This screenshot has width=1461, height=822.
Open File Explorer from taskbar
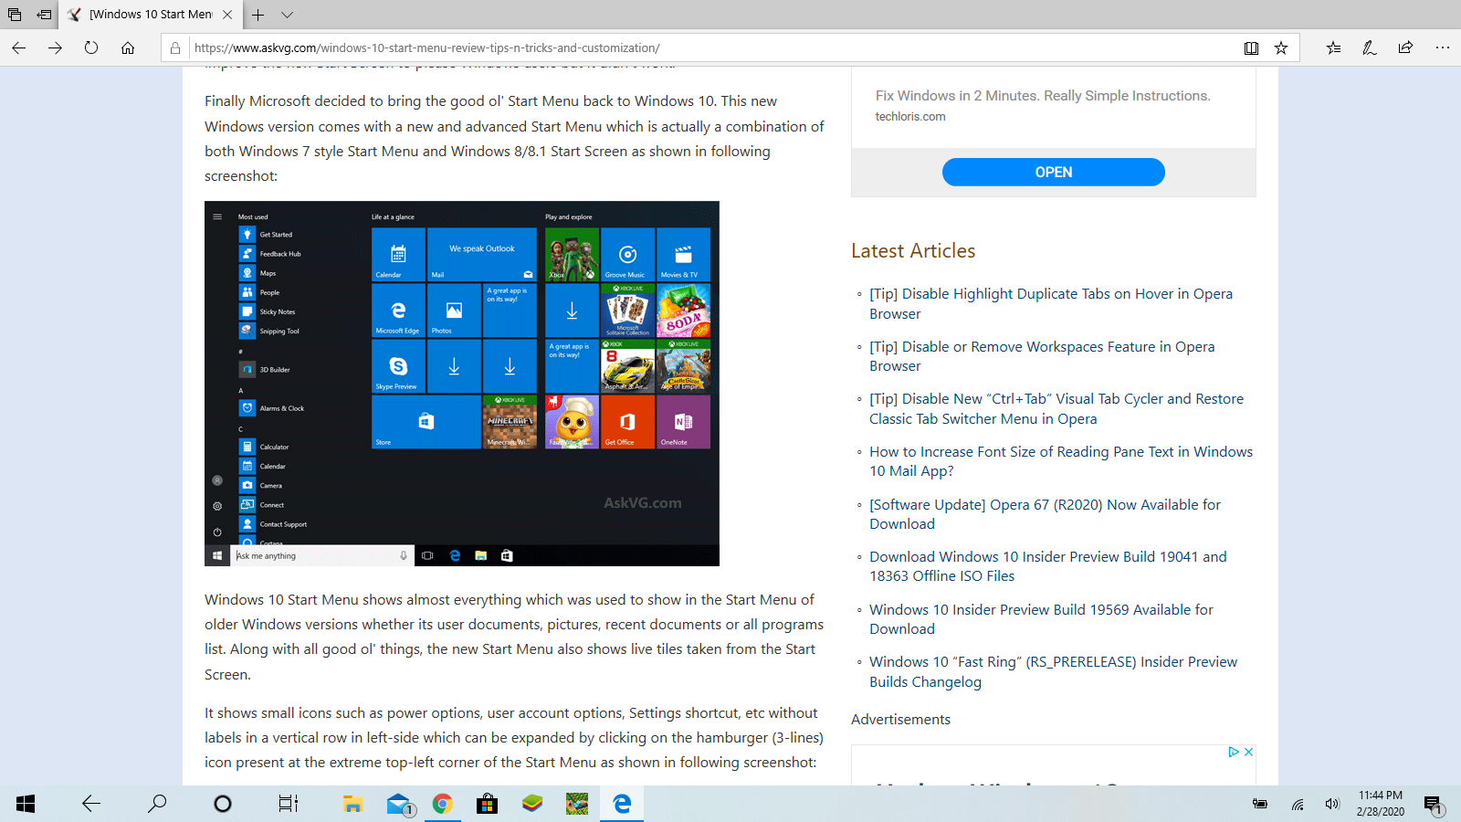pos(353,804)
